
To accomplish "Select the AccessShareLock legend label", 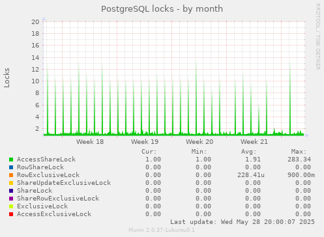I will tap(46, 160).
